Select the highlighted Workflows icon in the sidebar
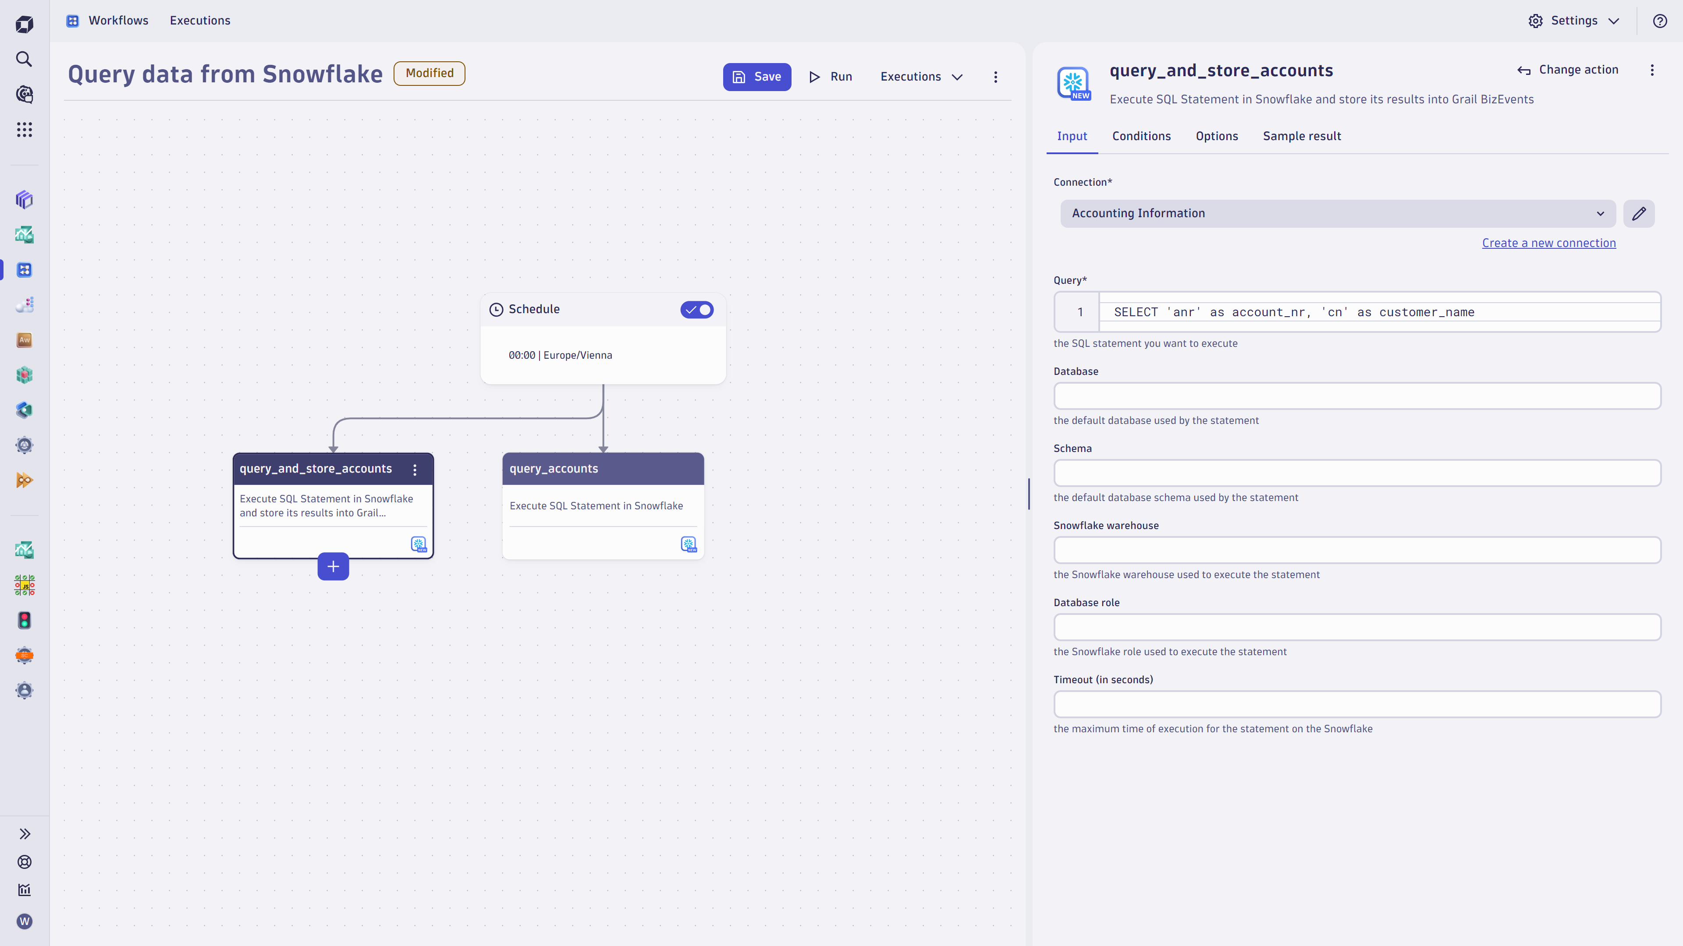Viewport: 1683px width, 946px height. [24, 270]
